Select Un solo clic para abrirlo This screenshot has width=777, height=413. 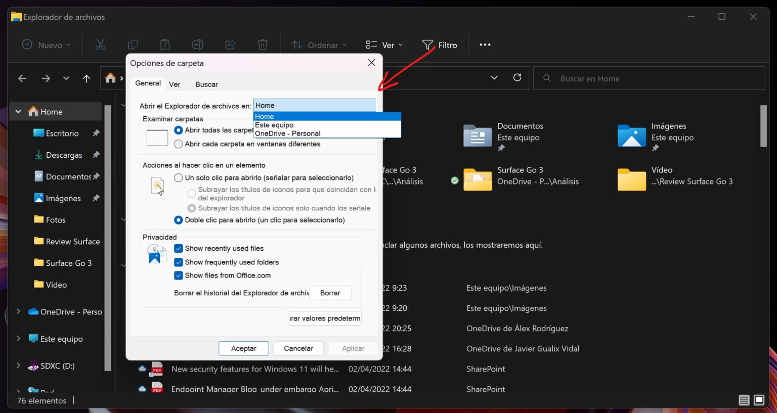[x=178, y=177]
